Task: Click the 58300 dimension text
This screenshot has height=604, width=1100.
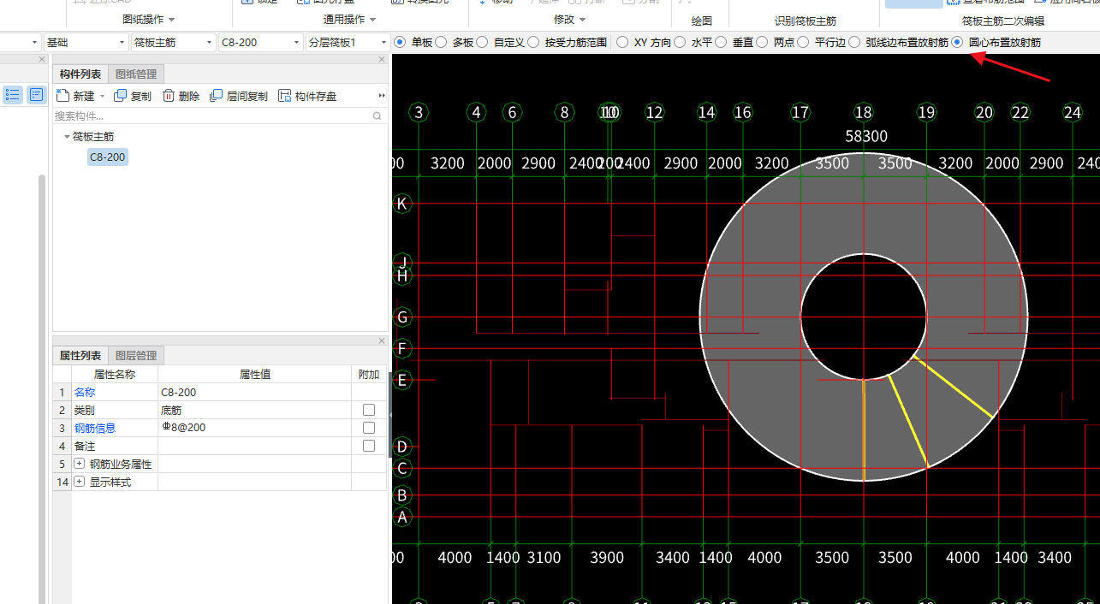Action: [866, 137]
